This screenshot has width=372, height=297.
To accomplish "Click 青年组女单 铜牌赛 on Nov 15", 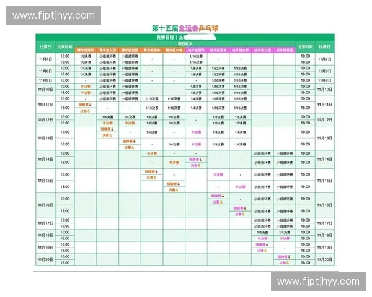I will (173, 184).
